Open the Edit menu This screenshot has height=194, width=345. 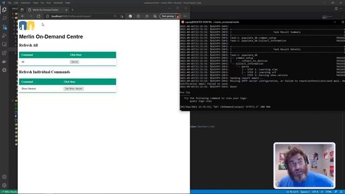click(x=16, y=3)
